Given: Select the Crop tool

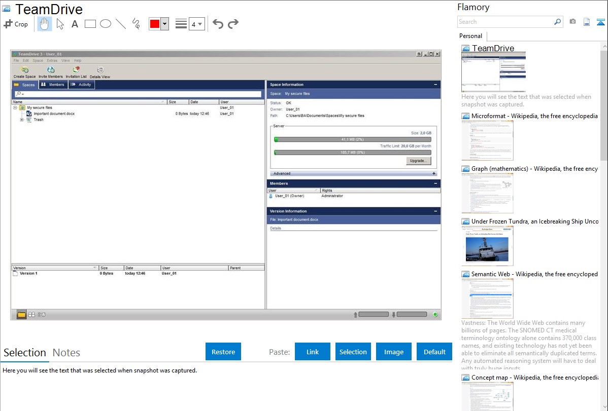Looking at the screenshot, I should (x=16, y=24).
